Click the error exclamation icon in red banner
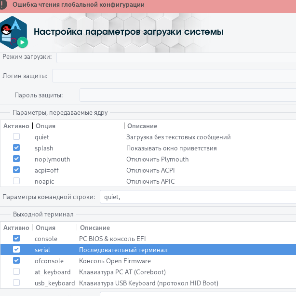296x296 pixels. (x=2, y=4)
